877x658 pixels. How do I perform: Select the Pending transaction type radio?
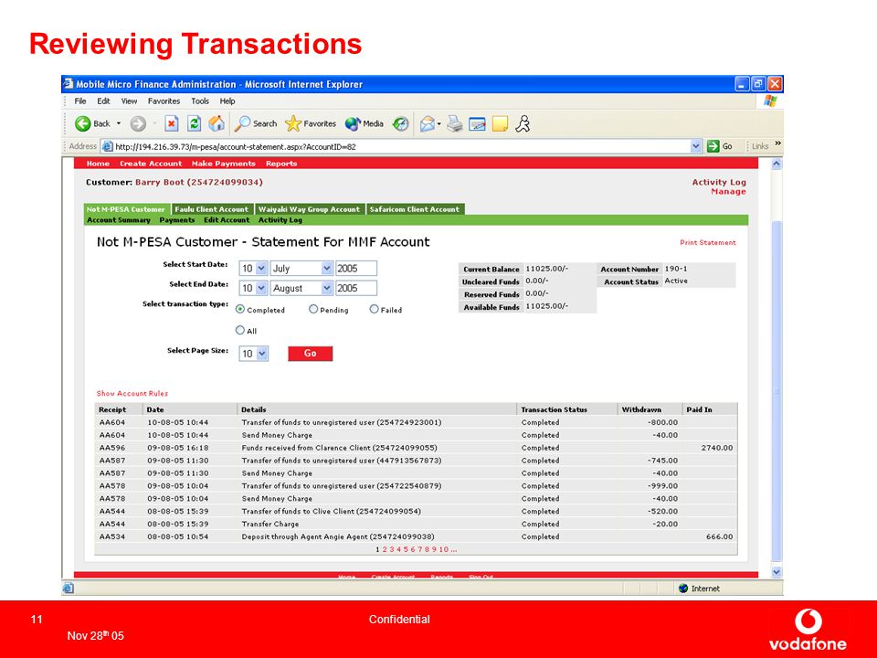[313, 309]
